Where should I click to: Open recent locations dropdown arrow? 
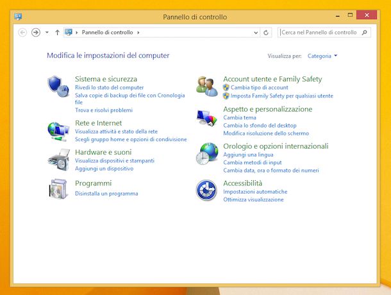coord(47,33)
